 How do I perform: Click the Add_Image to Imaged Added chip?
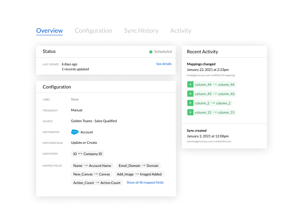click(139, 174)
